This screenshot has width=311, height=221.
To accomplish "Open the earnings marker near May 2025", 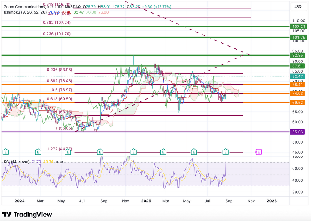I will tap(193, 152).
